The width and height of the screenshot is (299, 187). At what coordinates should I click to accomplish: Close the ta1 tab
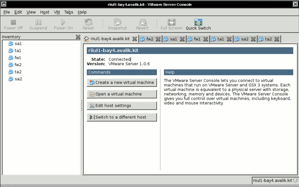(229, 39)
